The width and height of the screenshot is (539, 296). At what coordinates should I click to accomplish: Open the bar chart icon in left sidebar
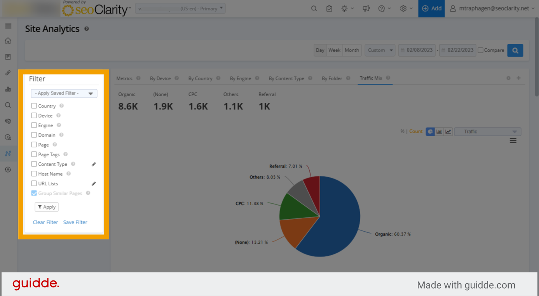click(8, 89)
